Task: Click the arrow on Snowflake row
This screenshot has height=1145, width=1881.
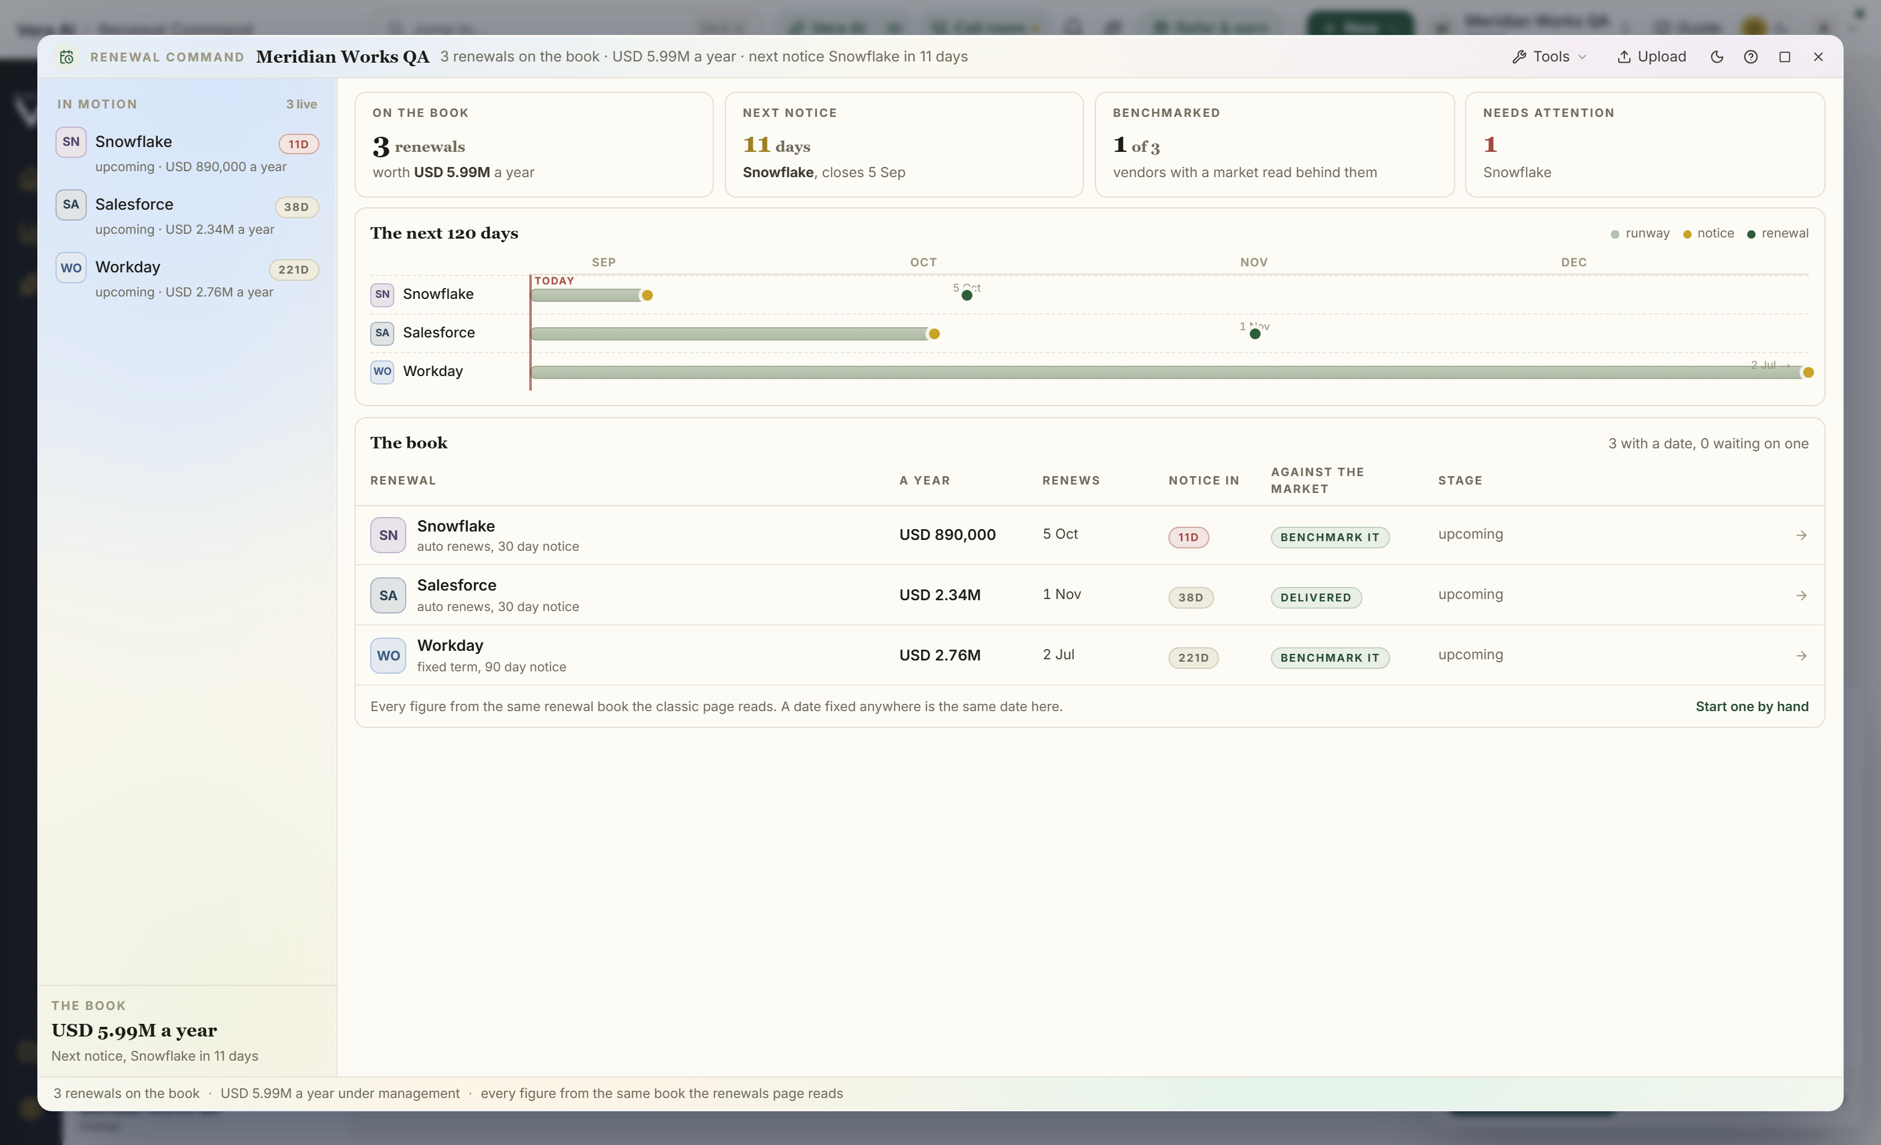Action: click(x=1801, y=536)
